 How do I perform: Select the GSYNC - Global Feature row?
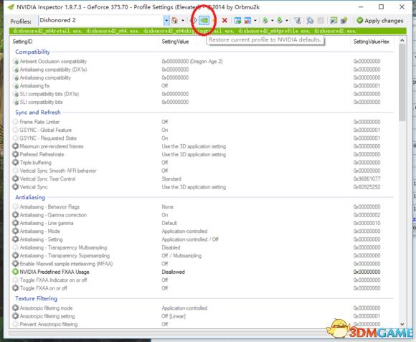[204, 130]
